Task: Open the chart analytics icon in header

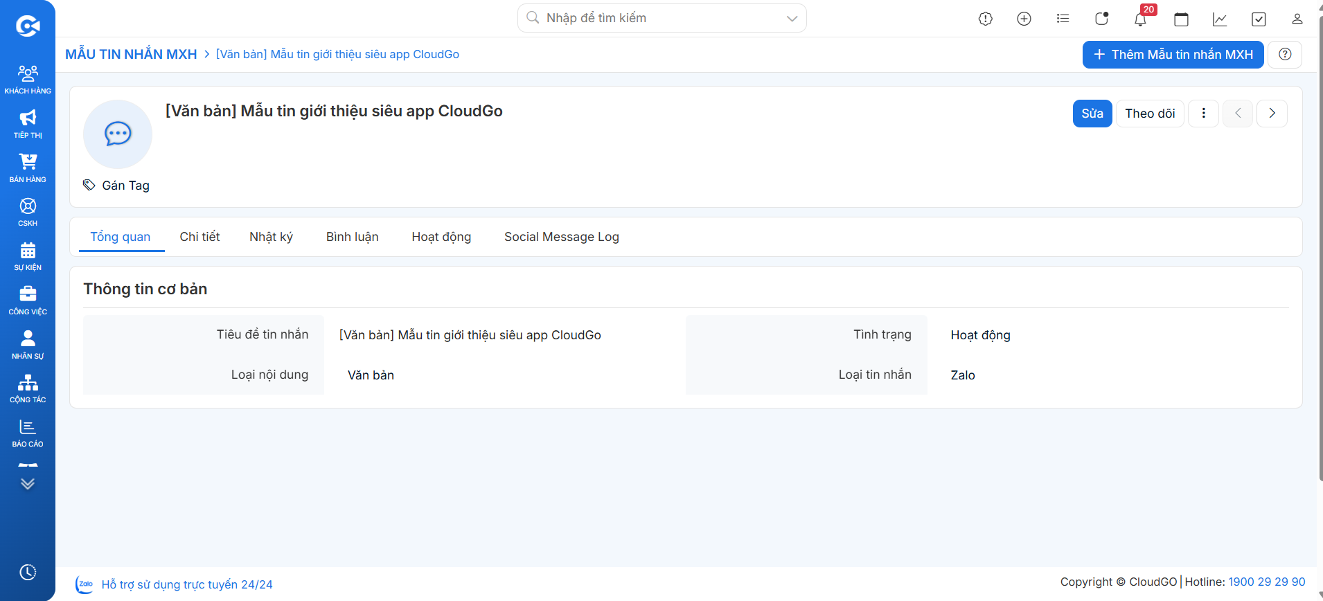Action: click(1220, 19)
